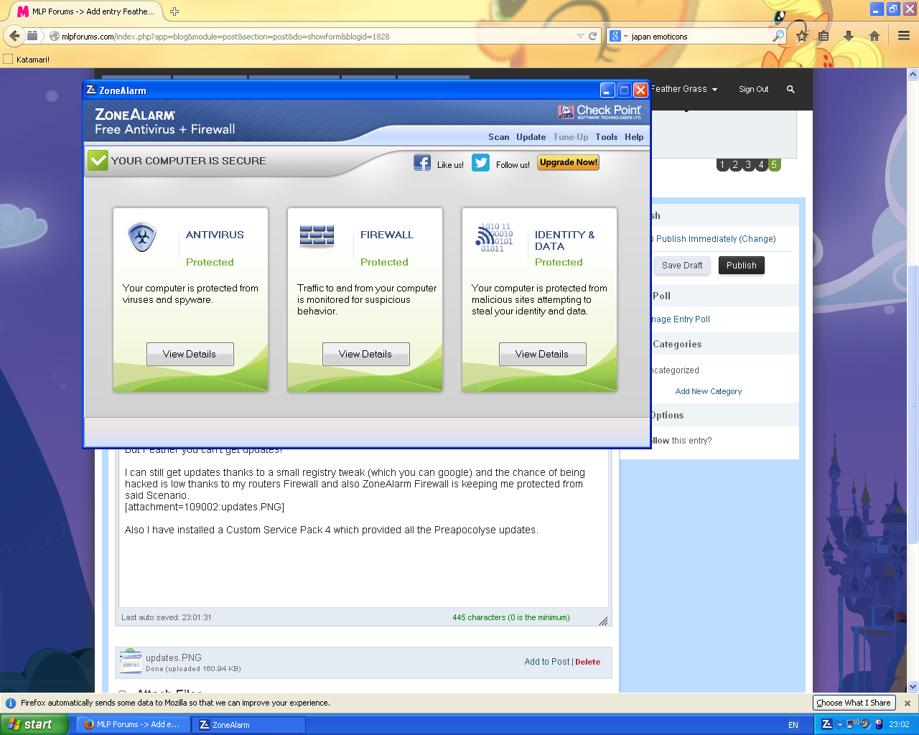Click the taskbar clock showing 23:02

[x=899, y=724]
